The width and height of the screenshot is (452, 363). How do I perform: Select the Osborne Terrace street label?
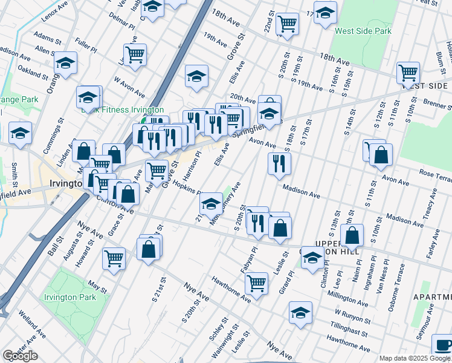tap(396, 287)
